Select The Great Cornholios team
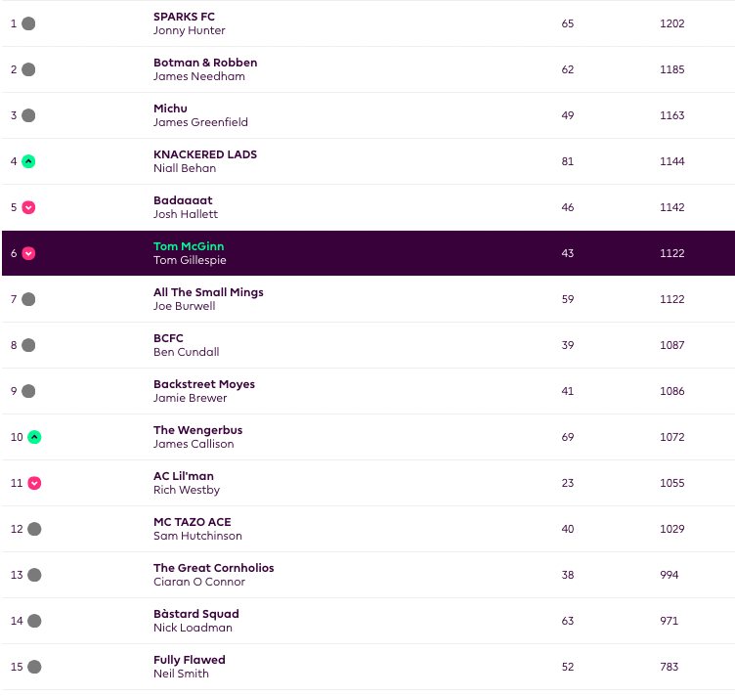This screenshot has width=735, height=697. point(213,568)
